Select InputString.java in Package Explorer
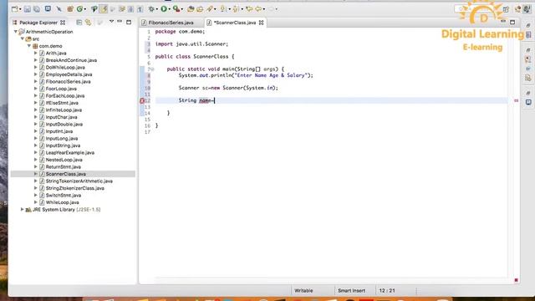The height and width of the screenshot is (301, 535). (64, 145)
